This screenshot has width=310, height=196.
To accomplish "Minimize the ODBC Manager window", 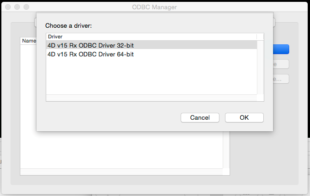I will point(17,7).
